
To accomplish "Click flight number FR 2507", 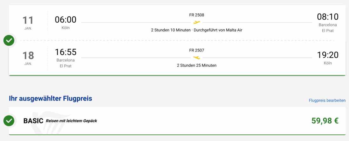I will (197, 50).
